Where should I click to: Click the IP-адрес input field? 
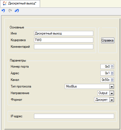[74, 116]
